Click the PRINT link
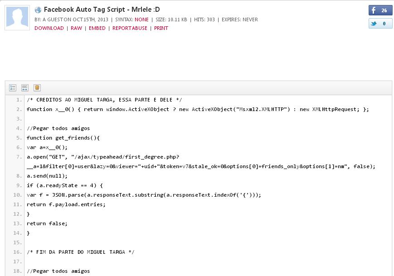 click(x=161, y=28)
